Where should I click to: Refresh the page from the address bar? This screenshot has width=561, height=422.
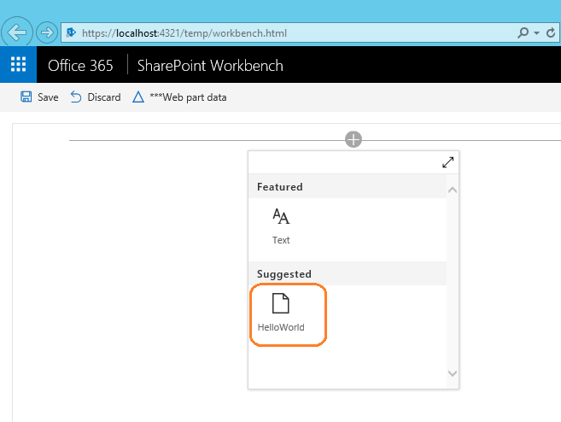(x=552, y=33)
